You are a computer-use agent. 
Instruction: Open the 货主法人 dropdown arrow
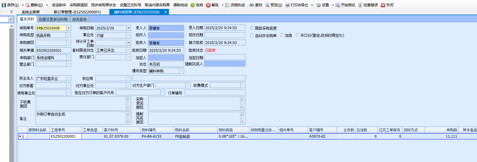[x=69, y=78]
